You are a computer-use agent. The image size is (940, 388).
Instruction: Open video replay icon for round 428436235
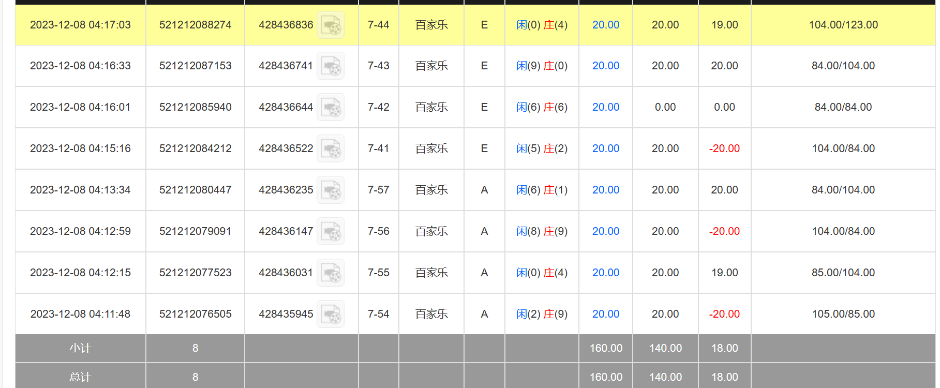coord(331,190)
